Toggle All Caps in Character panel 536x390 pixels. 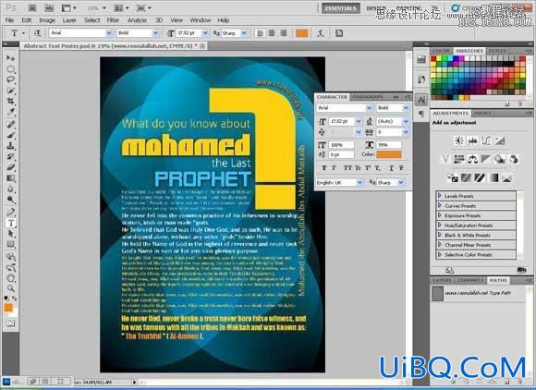(x=347, y=168)
